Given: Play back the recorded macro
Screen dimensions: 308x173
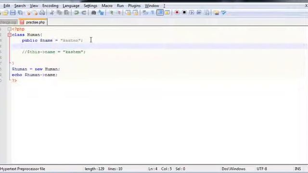Looking at the screenshot, I should coord(192,12).
